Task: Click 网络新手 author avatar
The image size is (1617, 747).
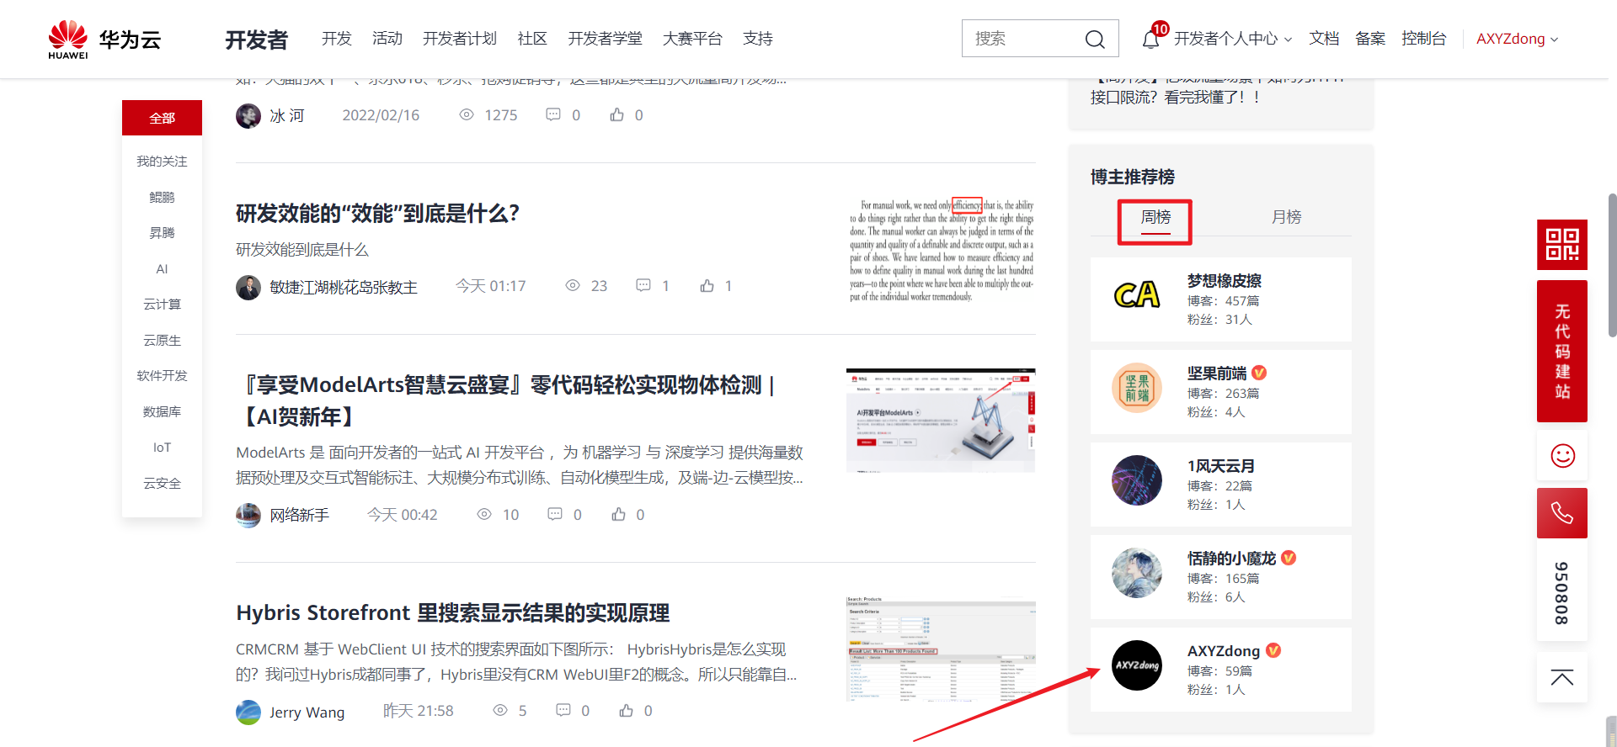Action: click(x=248, y=516)
